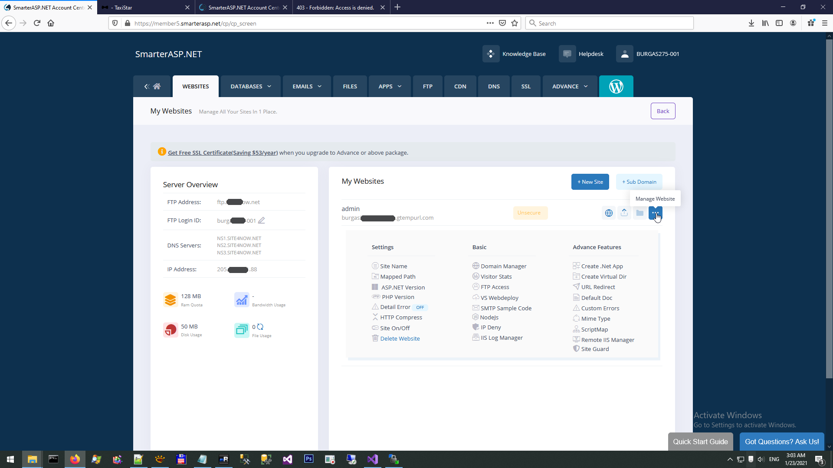Refresh file usage count icon
833x468 pixels.
(x=260, y=327)
